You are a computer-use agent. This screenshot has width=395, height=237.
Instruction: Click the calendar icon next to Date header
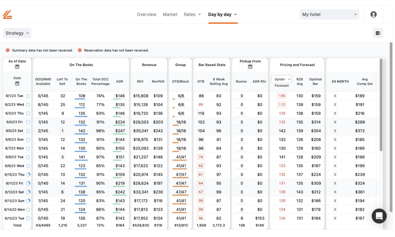17,83
